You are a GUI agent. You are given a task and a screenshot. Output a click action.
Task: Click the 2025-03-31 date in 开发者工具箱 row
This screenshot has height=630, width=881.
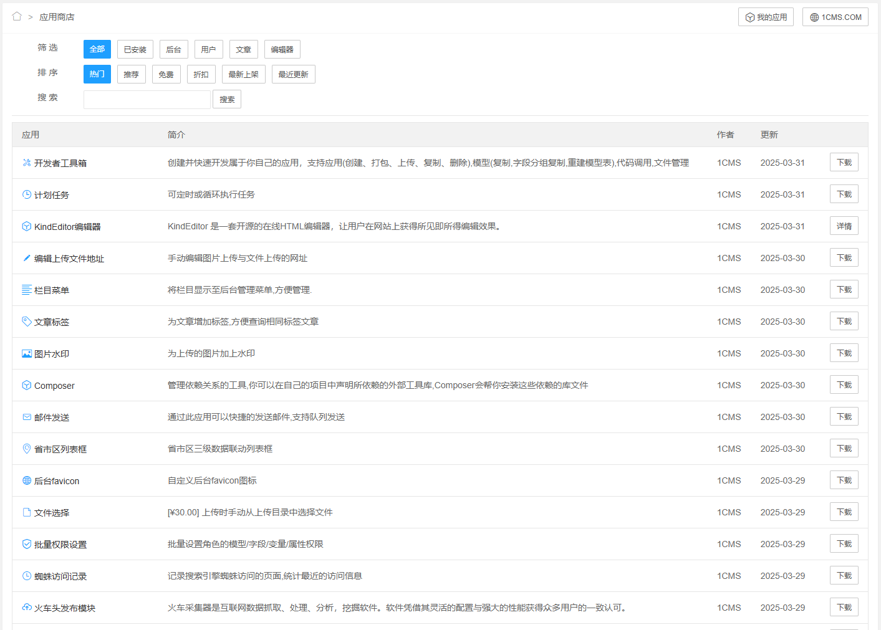point(782,163)
